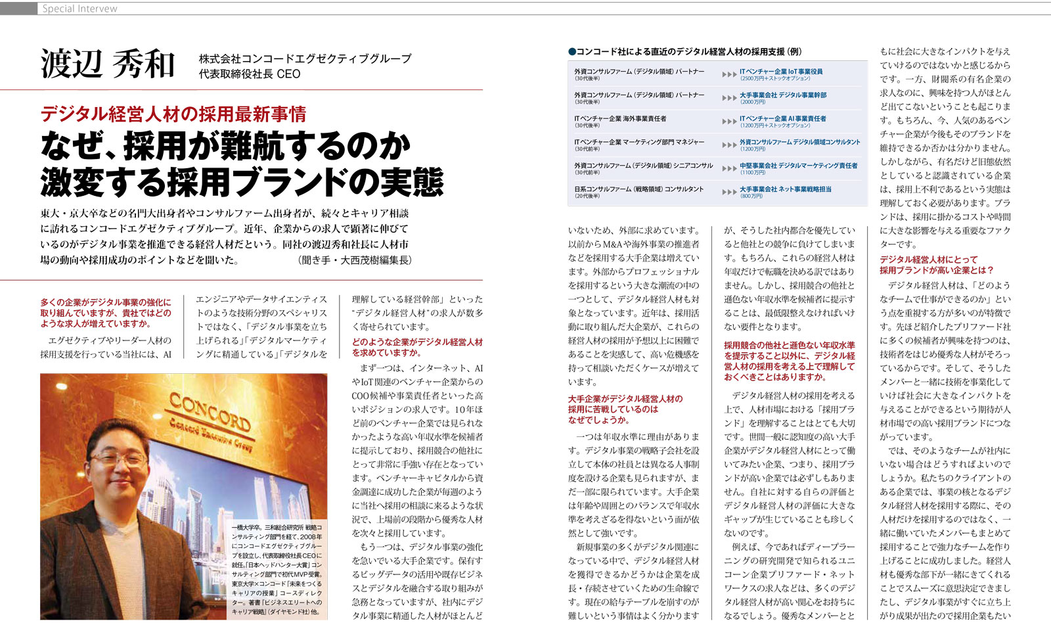Click the profile caption starting "一橋大学卒"
Screen dimensions: 1051x623
click(277, 569)
